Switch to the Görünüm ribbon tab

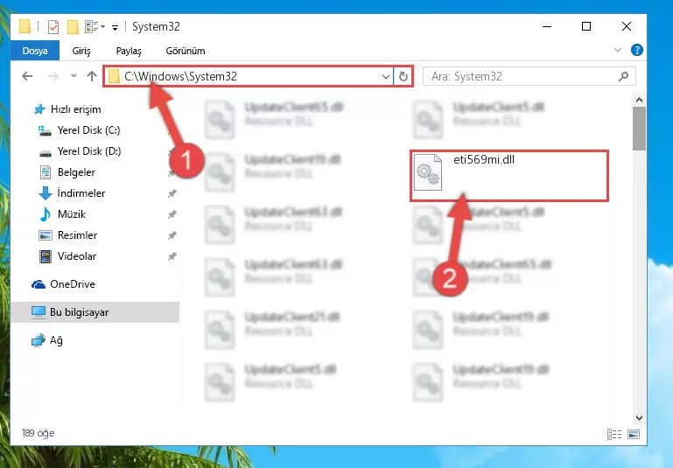point(186,51)
